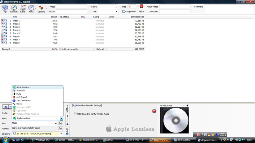Click the Set button next to Naming

[x=60, y=128]
